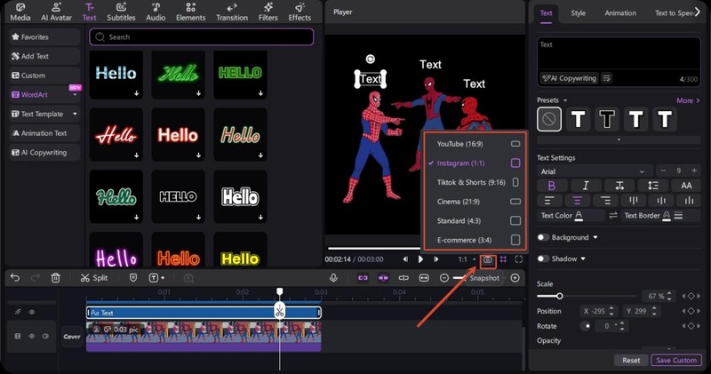The height and width of the screenshot is (374, 711).
Task: Align text left
Action: coord(549,201)
